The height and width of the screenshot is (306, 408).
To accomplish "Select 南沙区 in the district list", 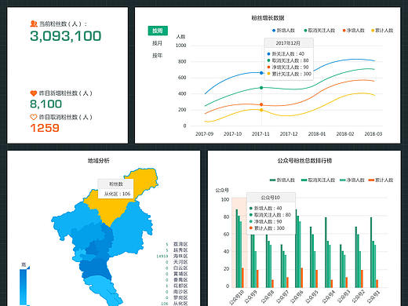I will (x=180, y=292).
